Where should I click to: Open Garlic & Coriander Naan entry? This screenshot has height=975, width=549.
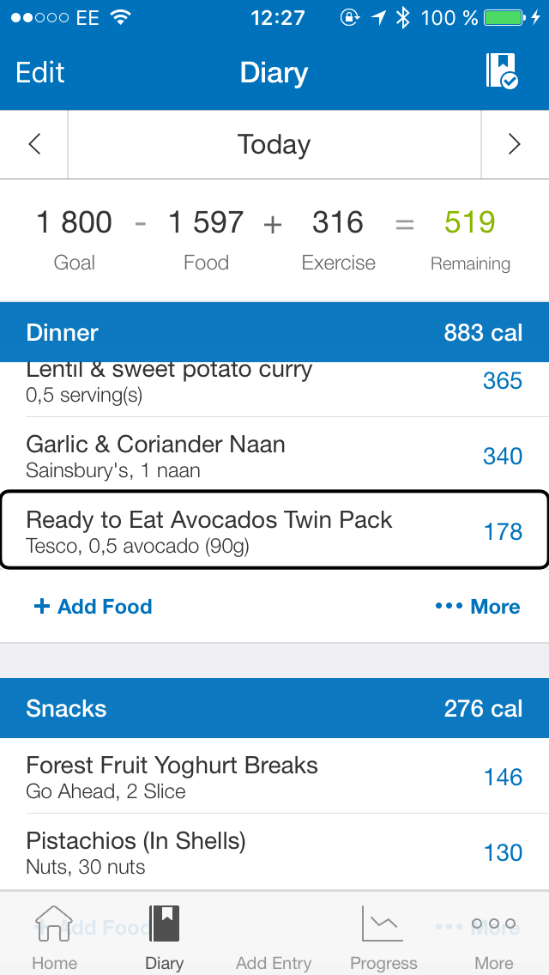pos(274,455)
